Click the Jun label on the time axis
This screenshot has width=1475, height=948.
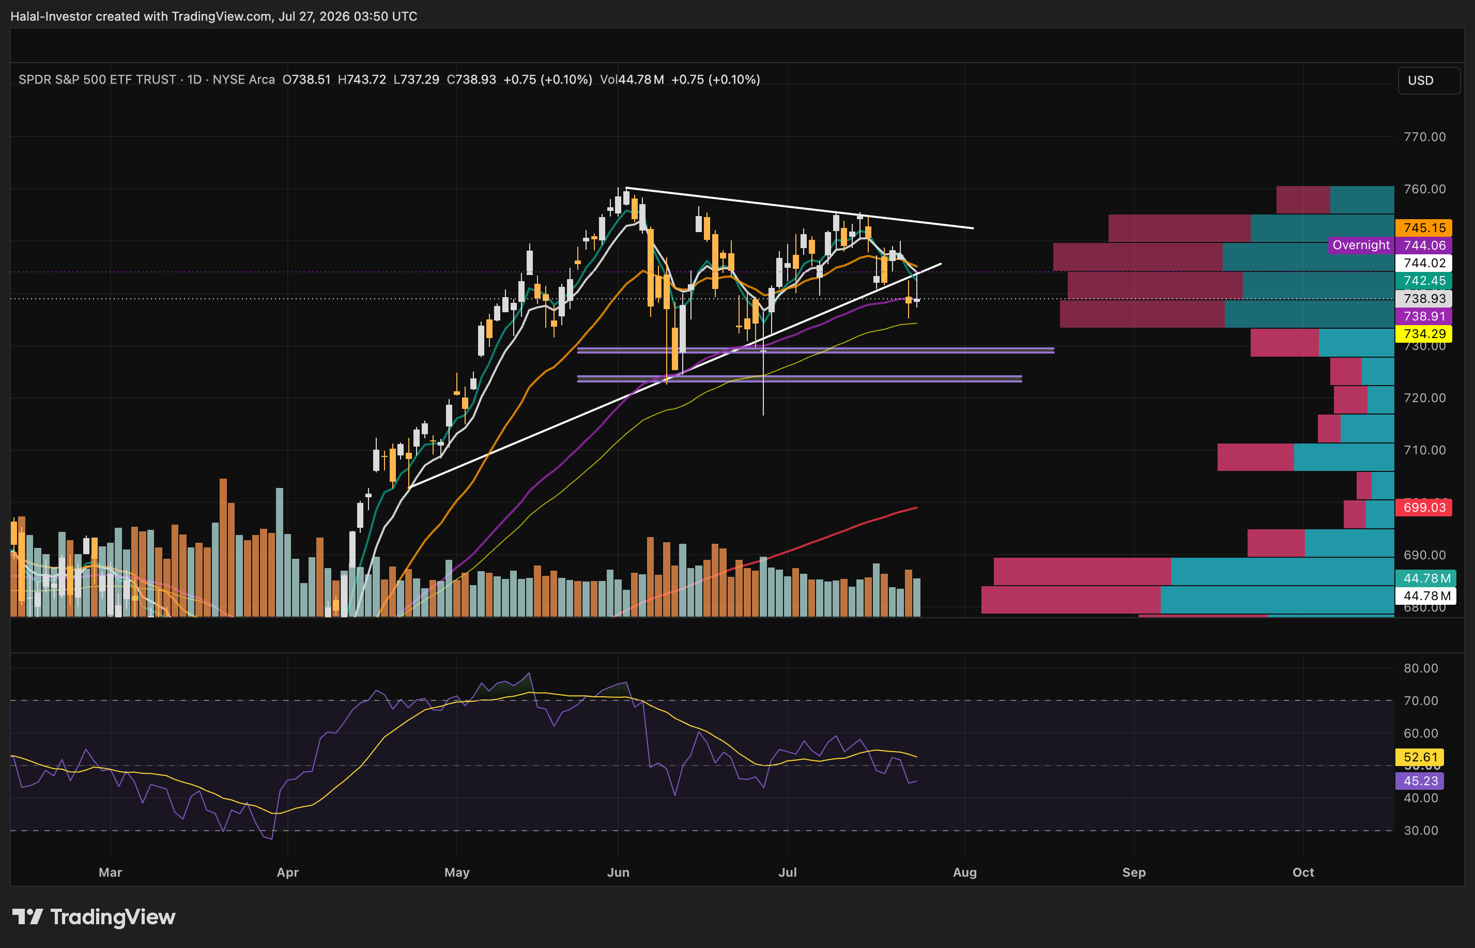(x=618, y=873)
